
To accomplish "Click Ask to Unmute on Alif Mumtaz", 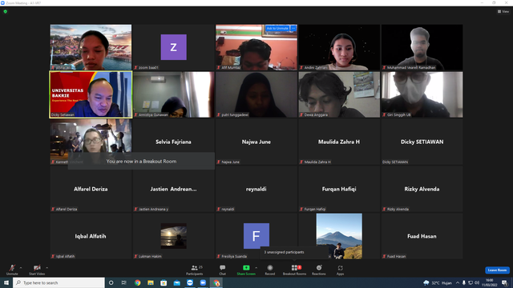I will coord(277,29).
